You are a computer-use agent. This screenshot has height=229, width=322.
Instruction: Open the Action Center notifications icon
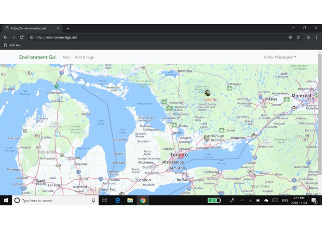tap(314, 200)
